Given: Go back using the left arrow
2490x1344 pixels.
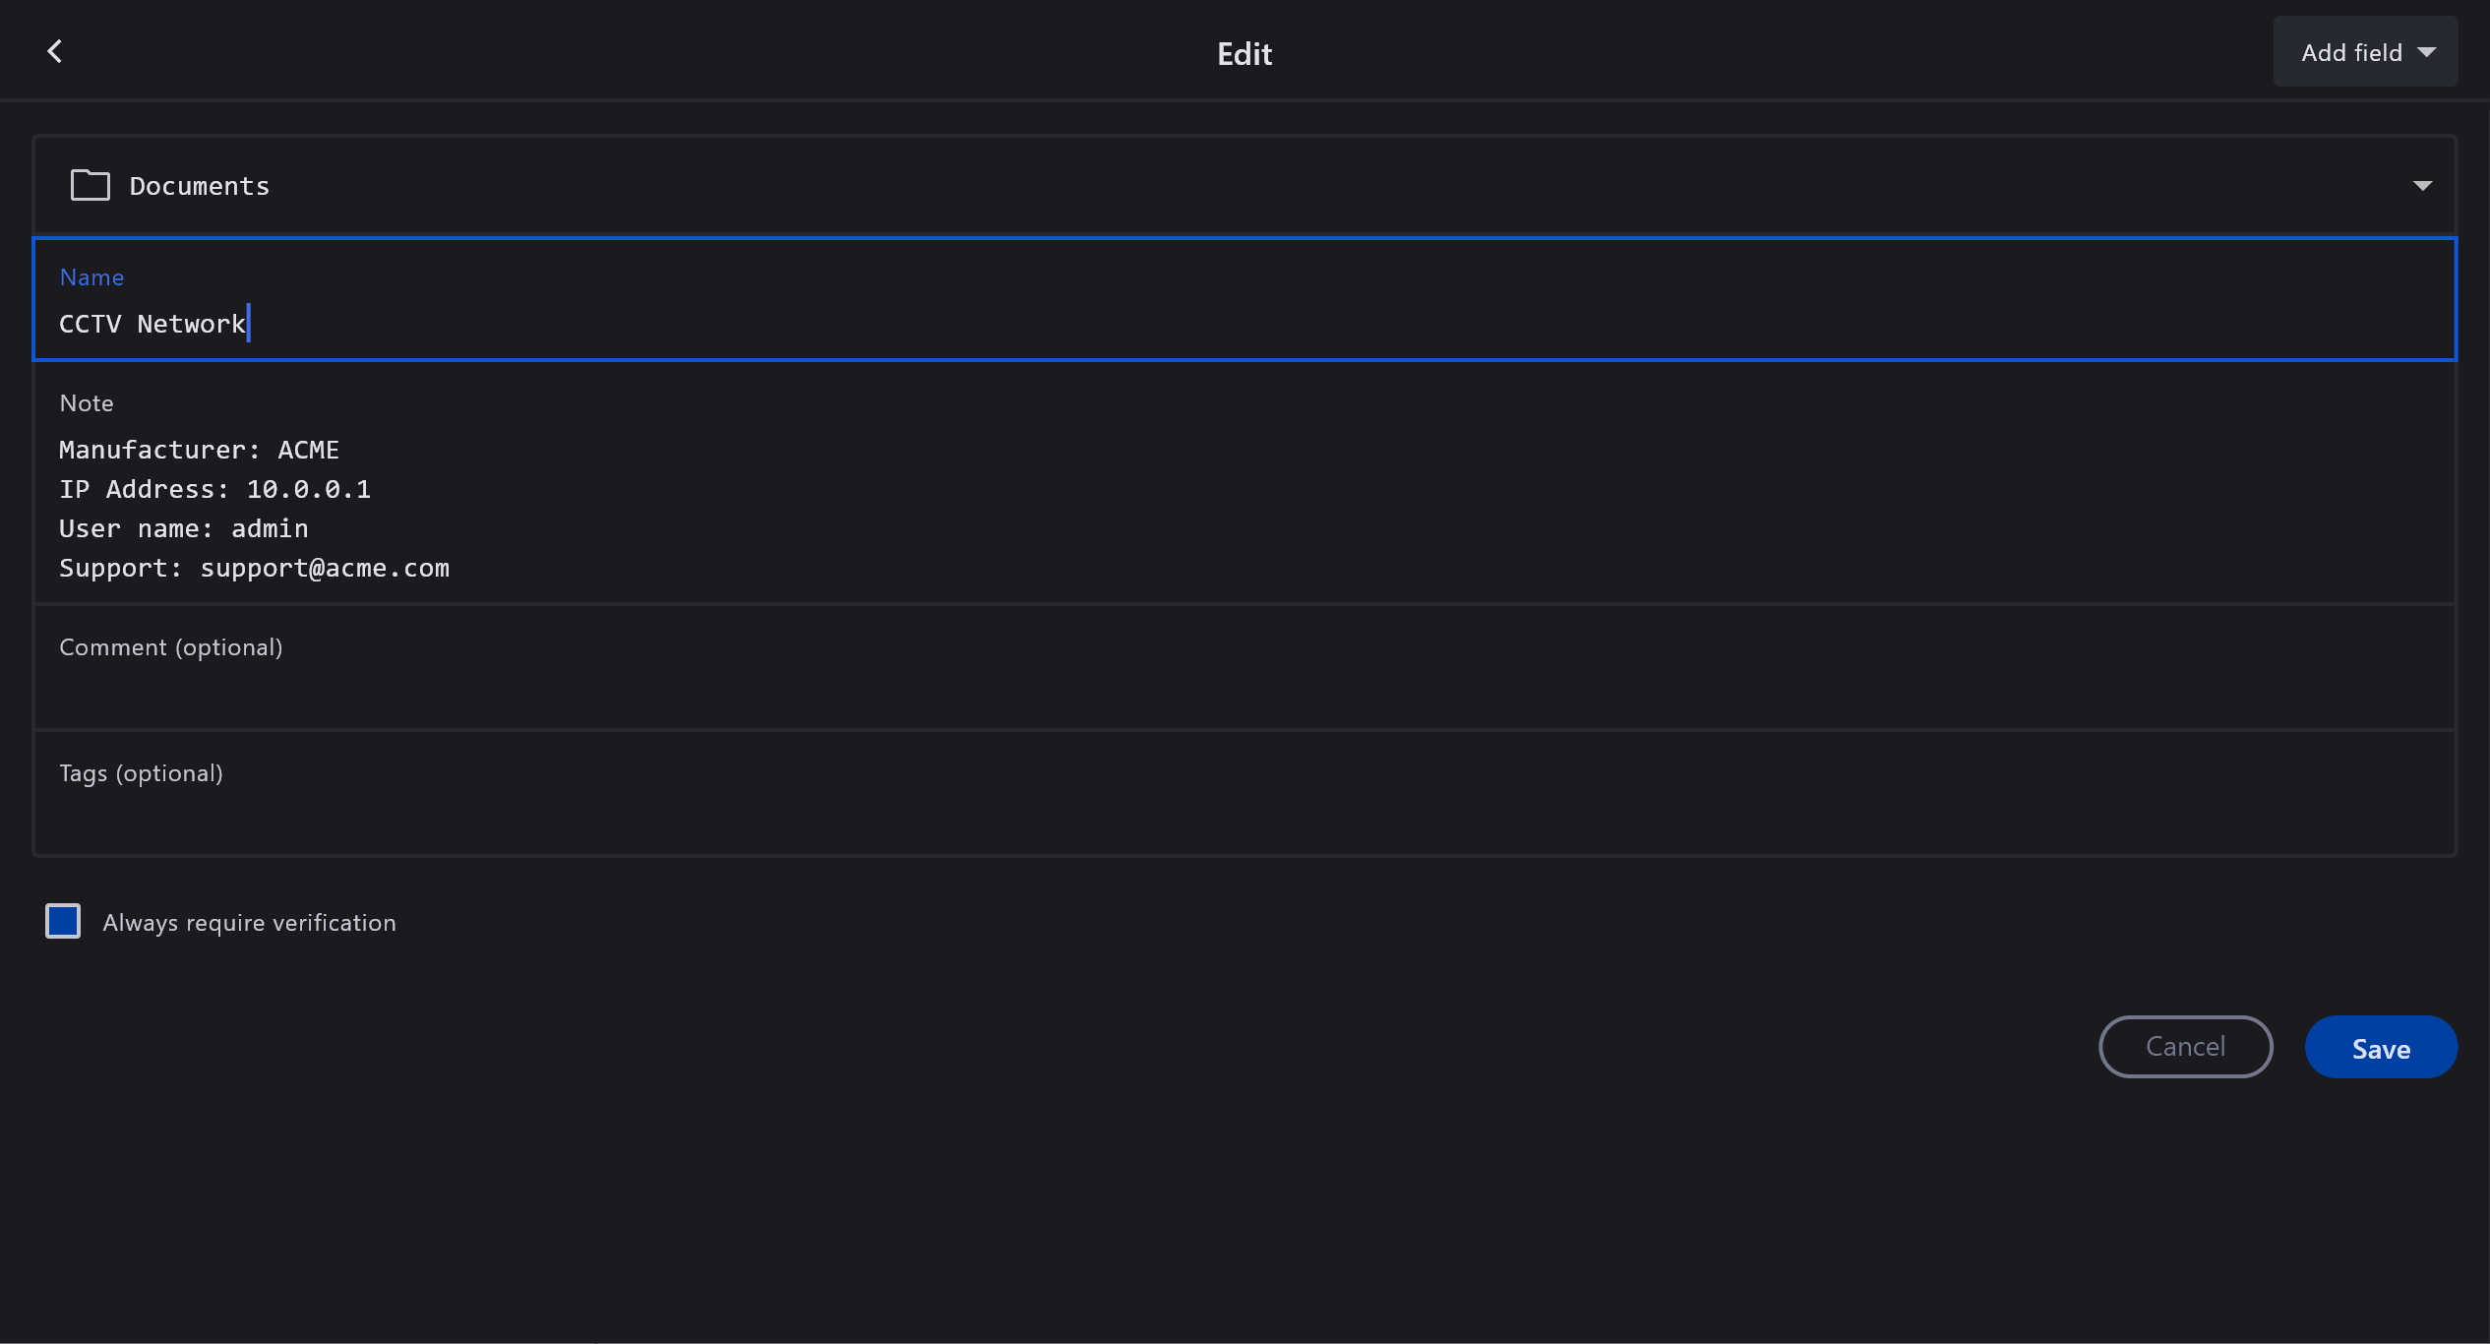Looking at the screenshot, I should (55, 51).
